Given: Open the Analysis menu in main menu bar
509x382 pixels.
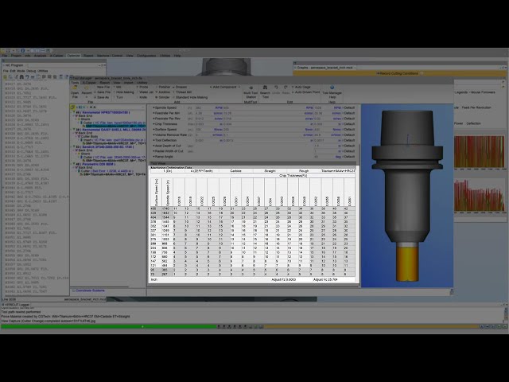Looking at the screenshot, I should click(41, 56).
